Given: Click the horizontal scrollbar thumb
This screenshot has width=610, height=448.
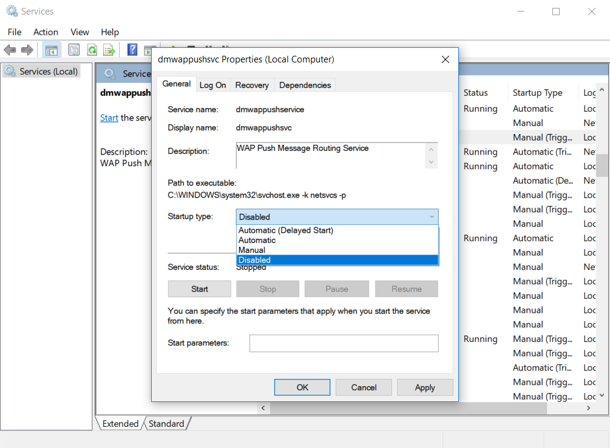Looking at the screenshot, I should pos(408,408).
